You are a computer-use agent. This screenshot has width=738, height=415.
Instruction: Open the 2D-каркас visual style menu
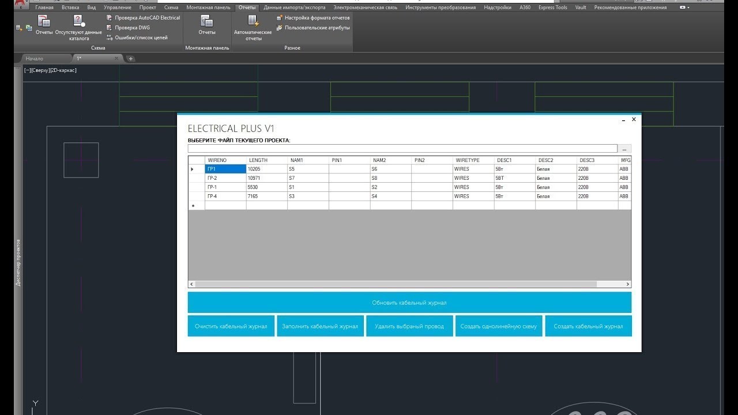pos(63,70)
